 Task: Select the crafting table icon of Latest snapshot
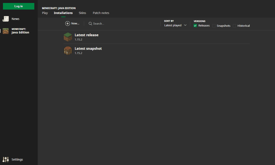[68, 50]
